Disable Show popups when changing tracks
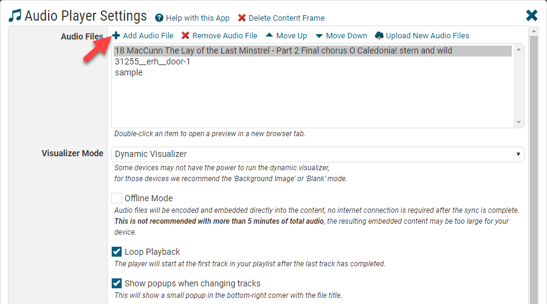547x304 pixels. tap(117, 283)
